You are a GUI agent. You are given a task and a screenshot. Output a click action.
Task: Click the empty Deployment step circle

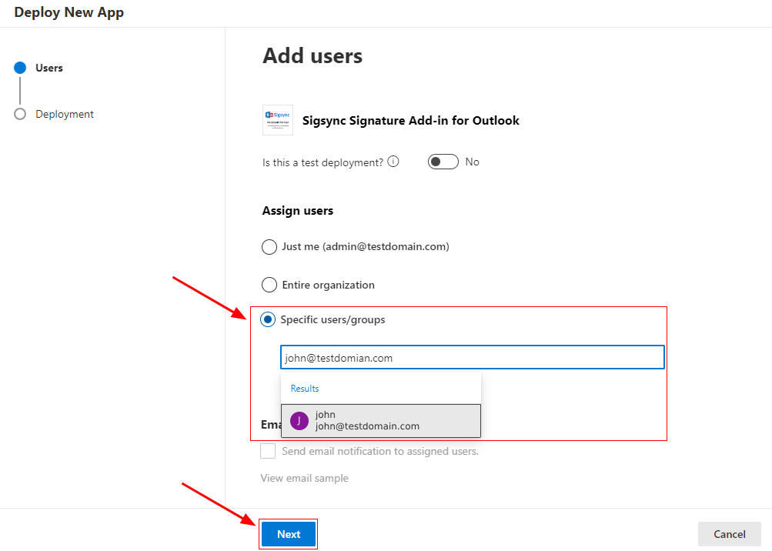pos(20,114)
